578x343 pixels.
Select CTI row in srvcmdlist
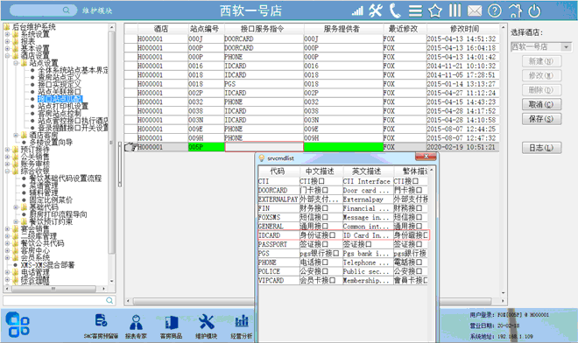tap(342, 181)
